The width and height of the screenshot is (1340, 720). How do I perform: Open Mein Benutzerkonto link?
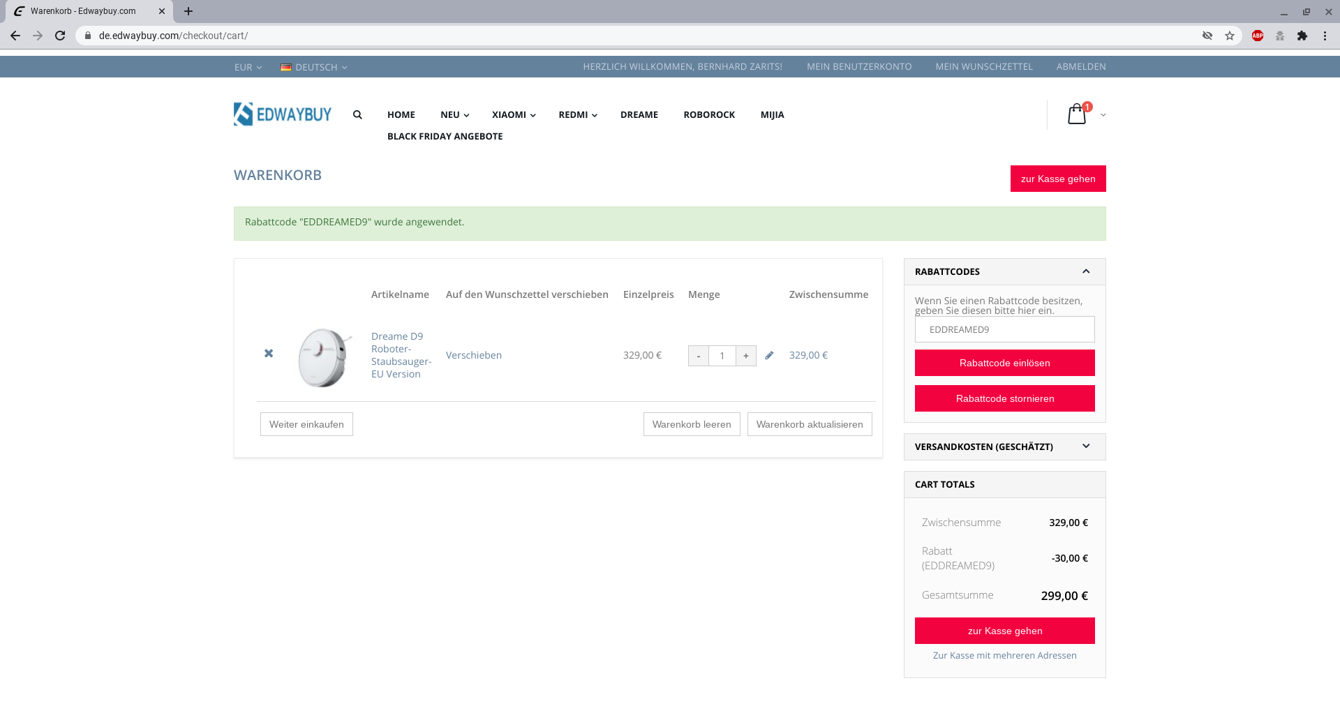(x=859, y=67)
